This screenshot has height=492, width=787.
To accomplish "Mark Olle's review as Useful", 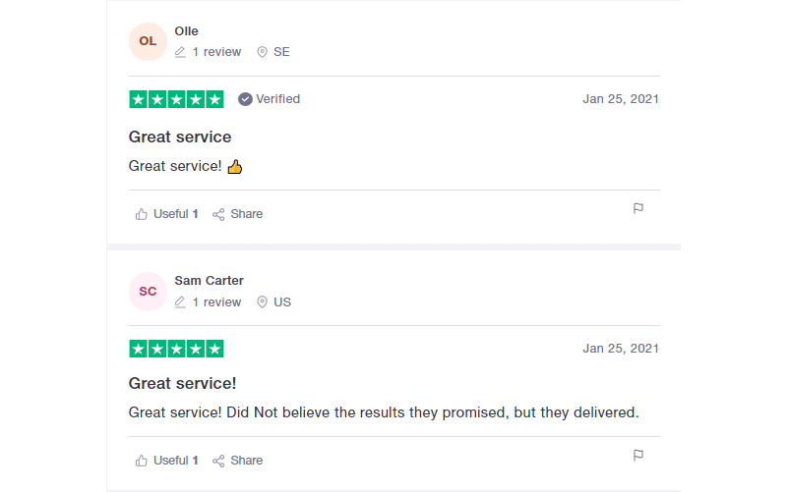I will 166,214.
